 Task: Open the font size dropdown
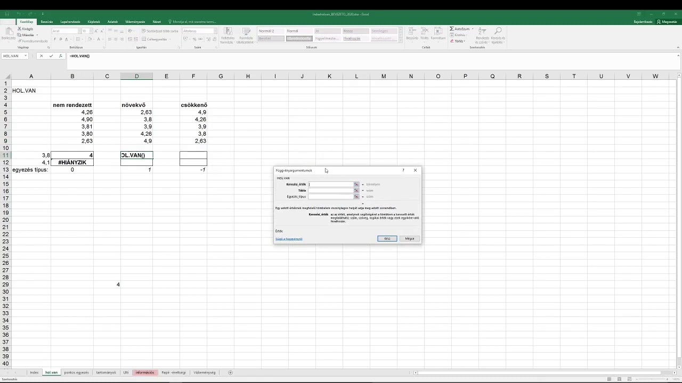(91, 31)
